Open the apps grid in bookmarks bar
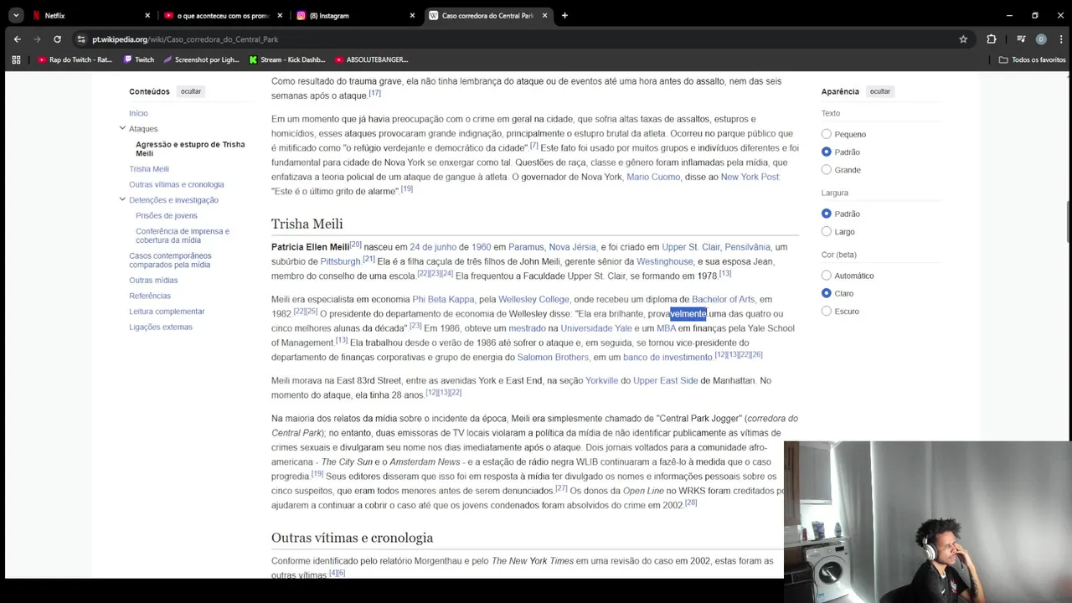The height and width of the screenshot is (603, 1072). pos(16,59)
